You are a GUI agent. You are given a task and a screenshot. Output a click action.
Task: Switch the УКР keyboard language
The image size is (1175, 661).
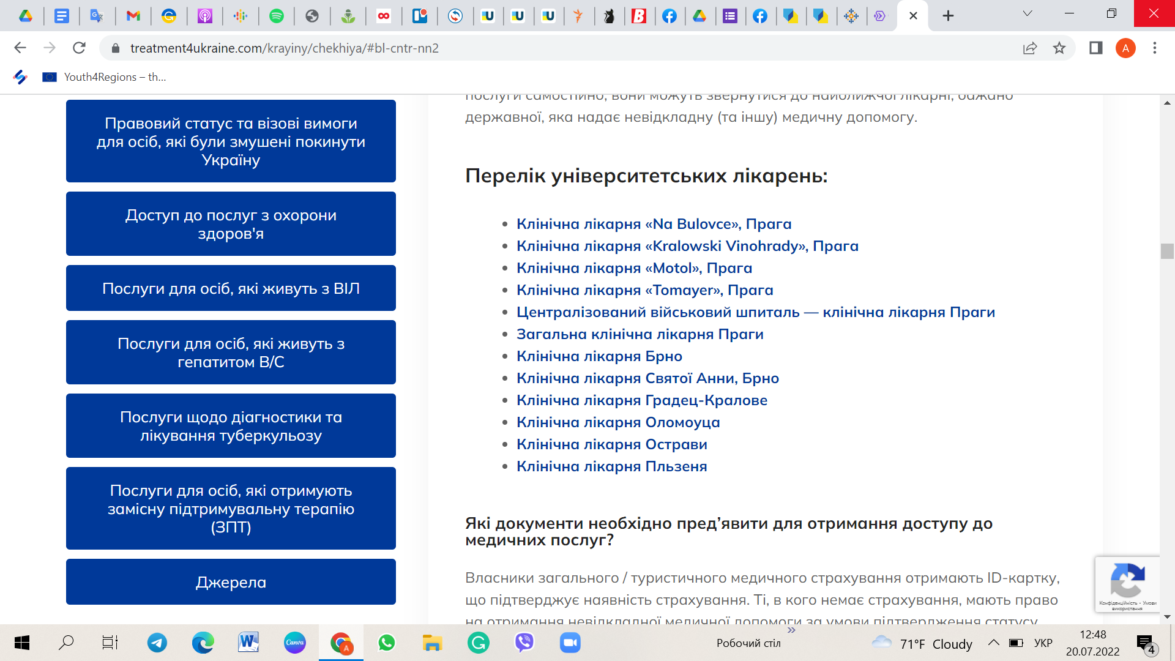click(x=1043, y=643)
